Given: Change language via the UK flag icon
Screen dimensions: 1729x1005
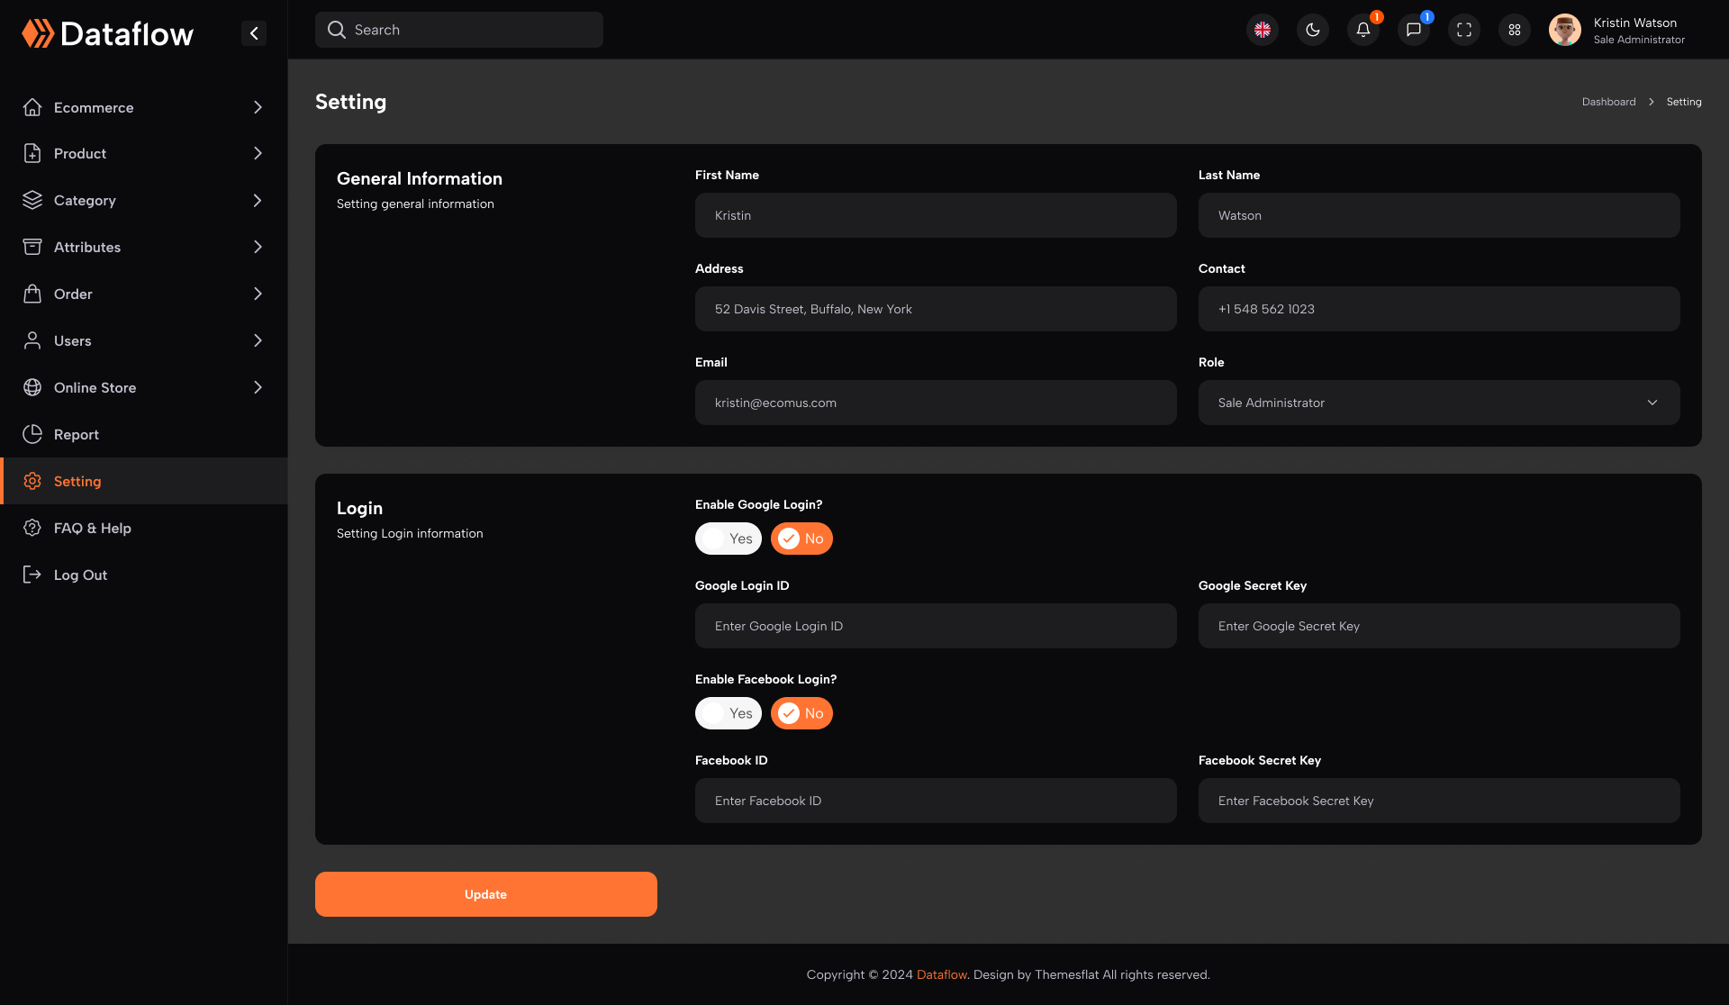Looking at the screenshot, I should click(x=1262, y=30).
